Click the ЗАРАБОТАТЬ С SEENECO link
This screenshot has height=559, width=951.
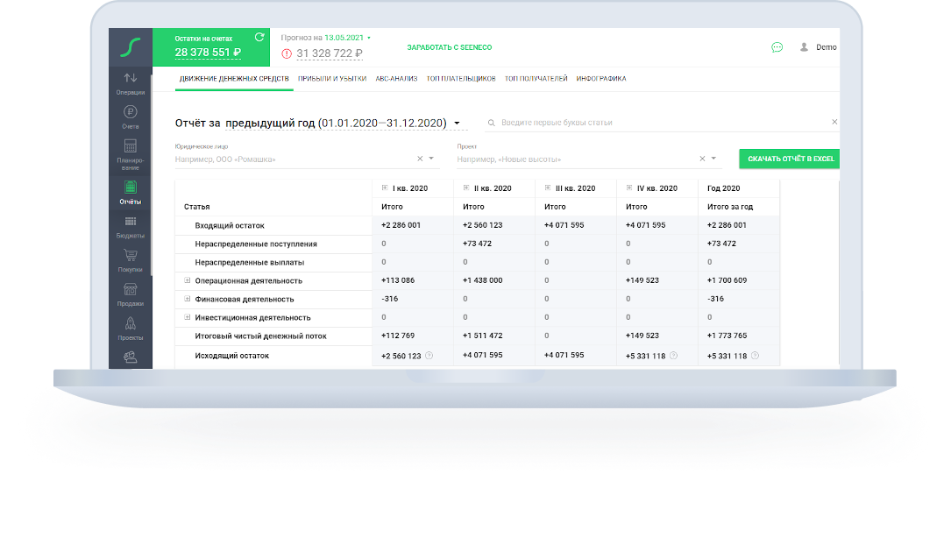pyautogui.click(x=449, y=46)
